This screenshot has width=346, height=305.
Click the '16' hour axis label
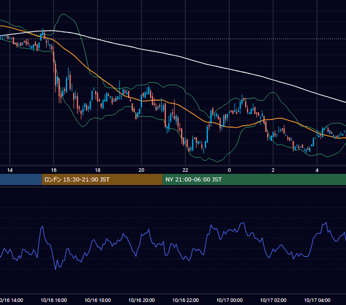point(53,170)
